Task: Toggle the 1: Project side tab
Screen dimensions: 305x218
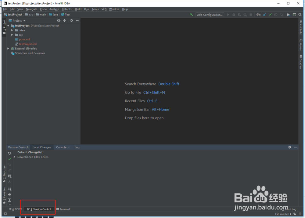Action: coord(4,27)
